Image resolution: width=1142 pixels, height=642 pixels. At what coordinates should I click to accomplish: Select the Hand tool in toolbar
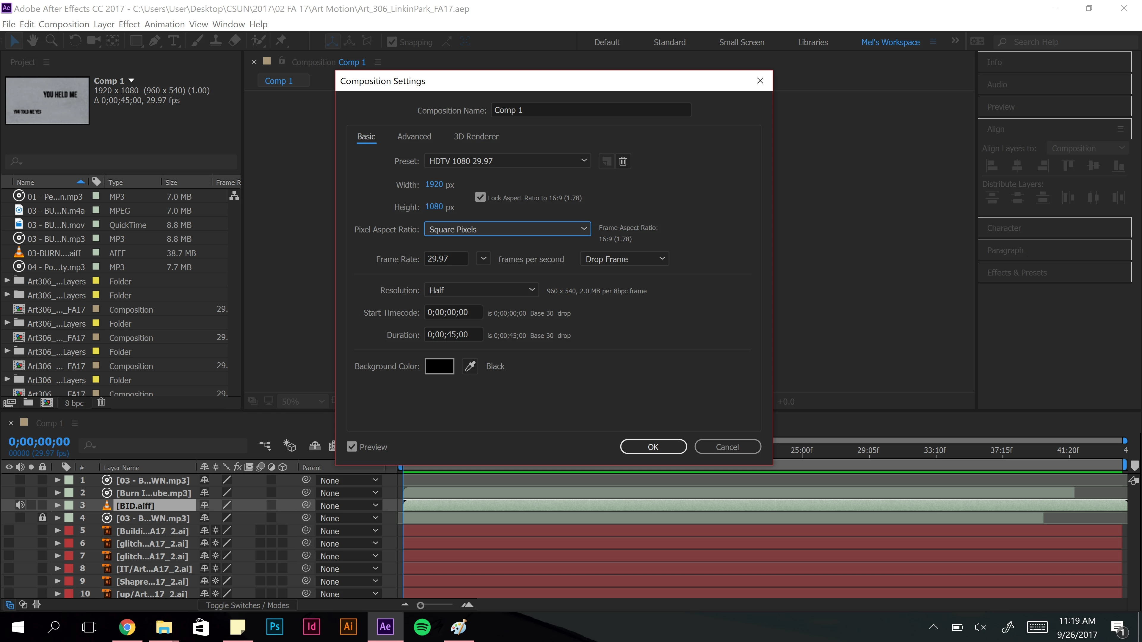point(32,41)
